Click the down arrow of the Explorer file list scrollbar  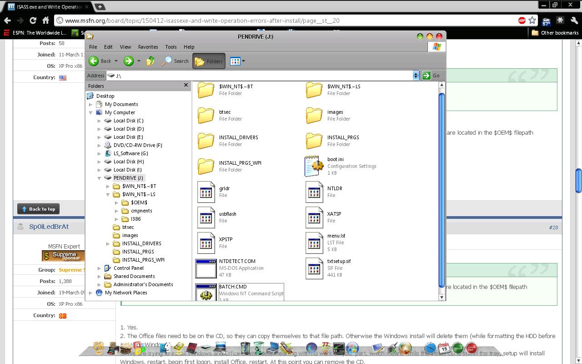tap(442, 297)
